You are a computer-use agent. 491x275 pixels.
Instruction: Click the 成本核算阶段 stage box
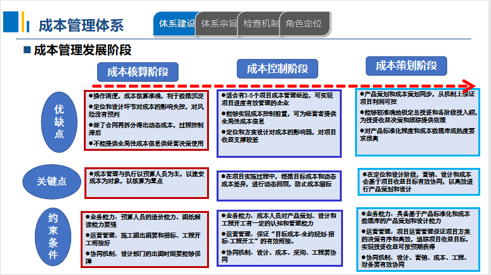[x=138, y=72]
